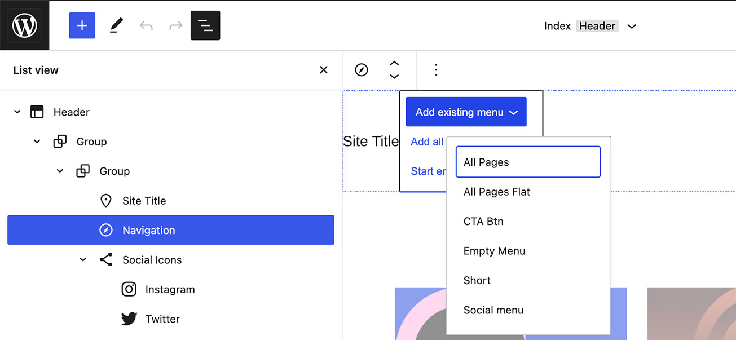This screenshot has width=736, height=340.
Task: Open the WordPress logo dashboard menu
Action: click(x=25, y=25)
